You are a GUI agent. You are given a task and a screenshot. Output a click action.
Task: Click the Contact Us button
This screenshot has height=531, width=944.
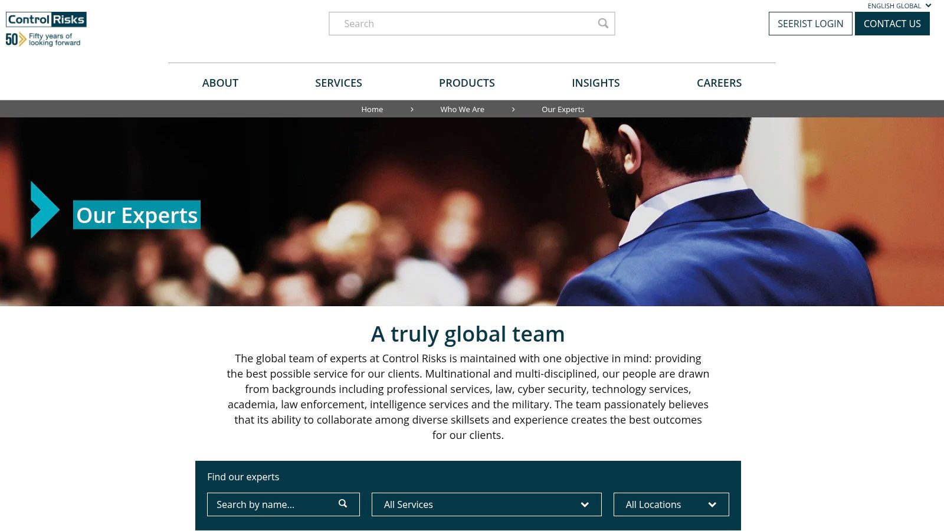pyautogui.click(x=892, y=24)
